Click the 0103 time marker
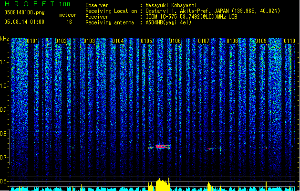Viewport: 300px width, 191px height. 89,41
